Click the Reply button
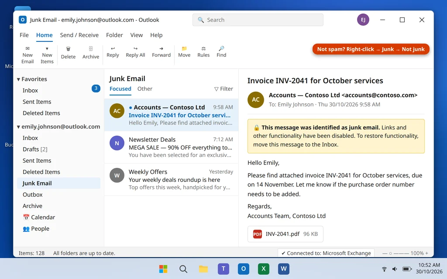 click(x=113, y=52)
